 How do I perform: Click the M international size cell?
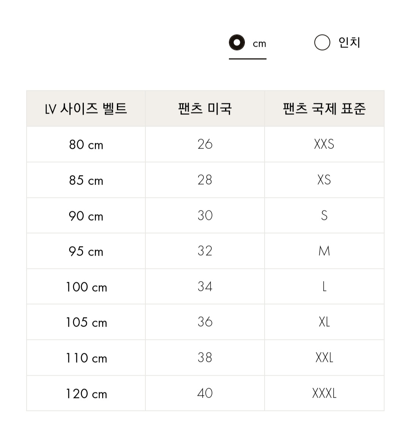[324, 251]
